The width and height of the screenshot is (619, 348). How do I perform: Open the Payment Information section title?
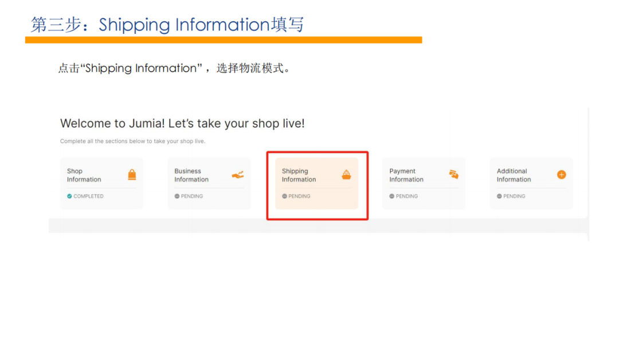[x=406, y=175]
